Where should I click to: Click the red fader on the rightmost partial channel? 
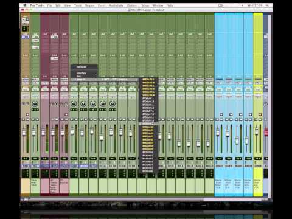click(266, 132)
